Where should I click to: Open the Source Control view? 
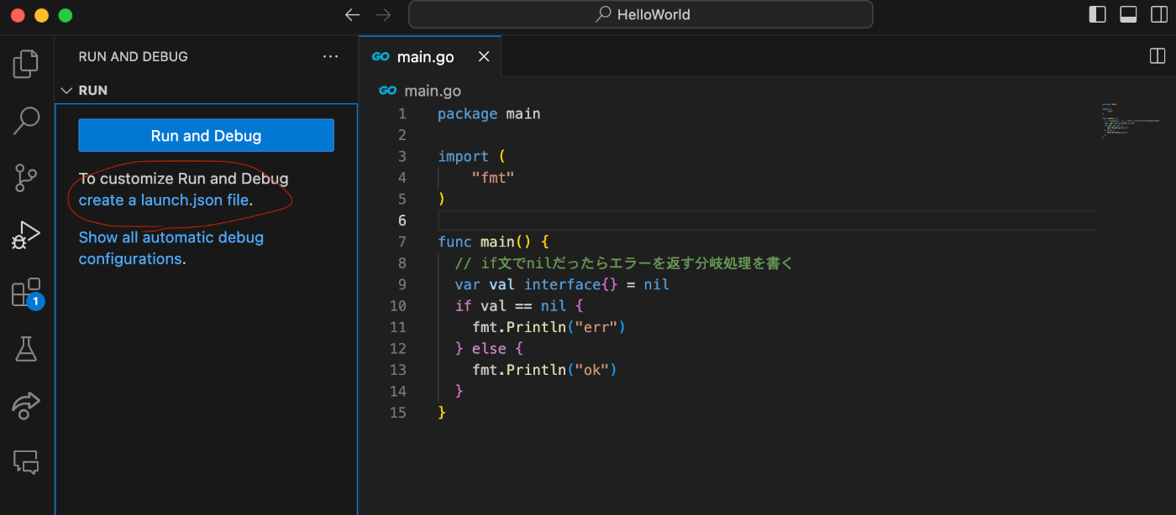[26, 178]
